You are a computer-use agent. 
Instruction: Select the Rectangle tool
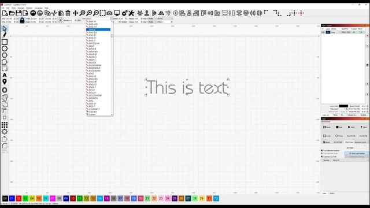(5, 42)
